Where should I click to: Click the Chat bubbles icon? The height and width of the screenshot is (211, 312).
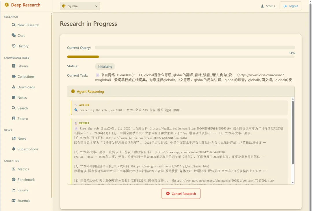[14, 36]
